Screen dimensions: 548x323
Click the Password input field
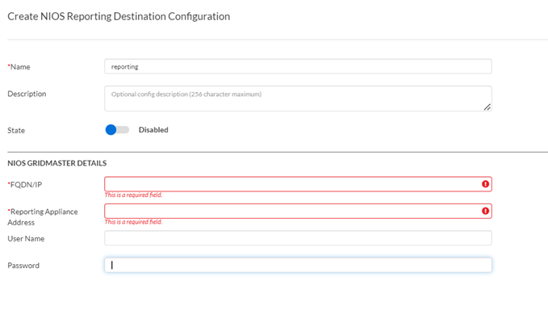point(298,265)
